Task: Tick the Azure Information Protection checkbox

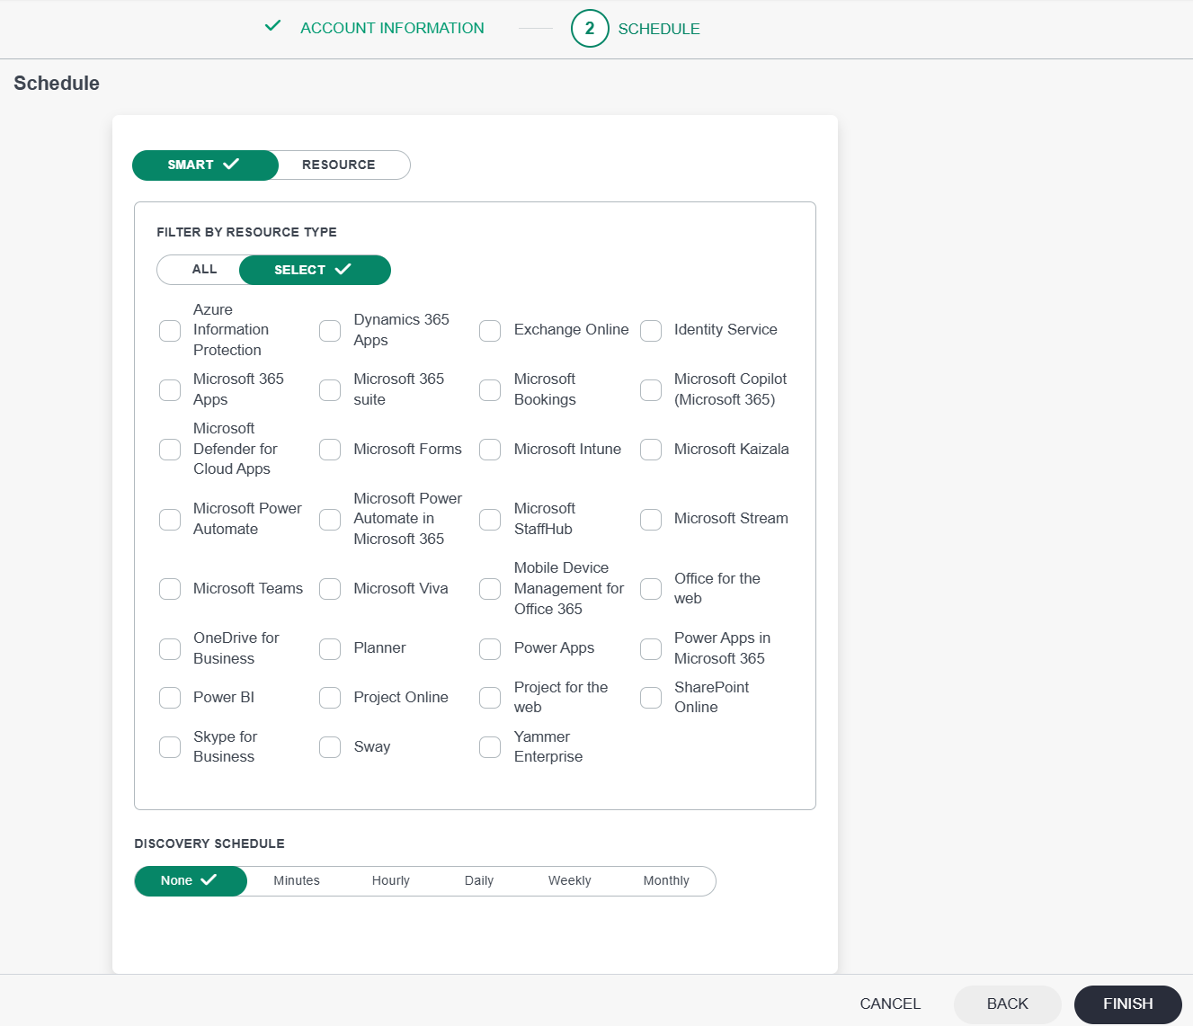Action: tap(170, 331)
